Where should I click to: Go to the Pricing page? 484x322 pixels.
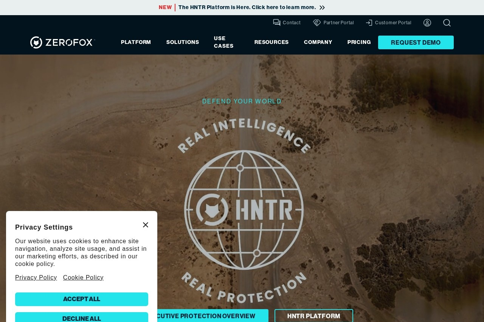[x=359, y=42]
